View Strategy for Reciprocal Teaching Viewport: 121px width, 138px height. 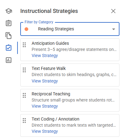pos(45,106)
